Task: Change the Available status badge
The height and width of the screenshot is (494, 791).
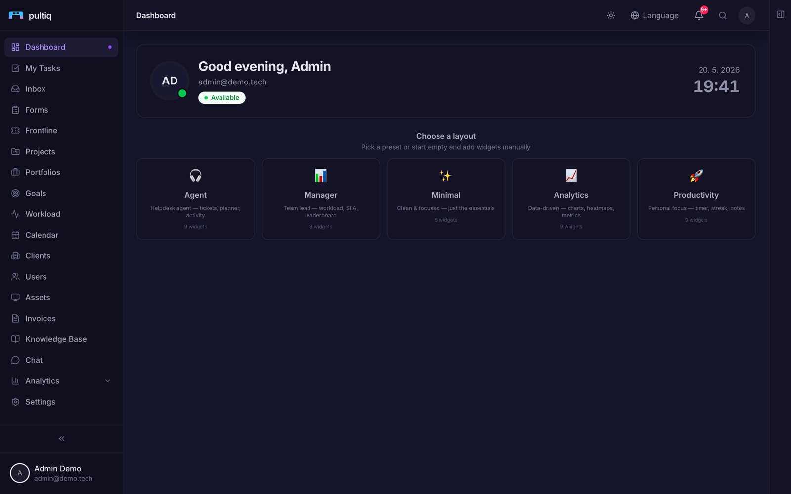Action: [x=222, y=98]
